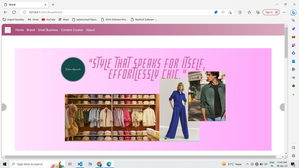Click the sidebar Search icon
The image size is (299, 168).
pyautogui.click(x=293, y=20)
